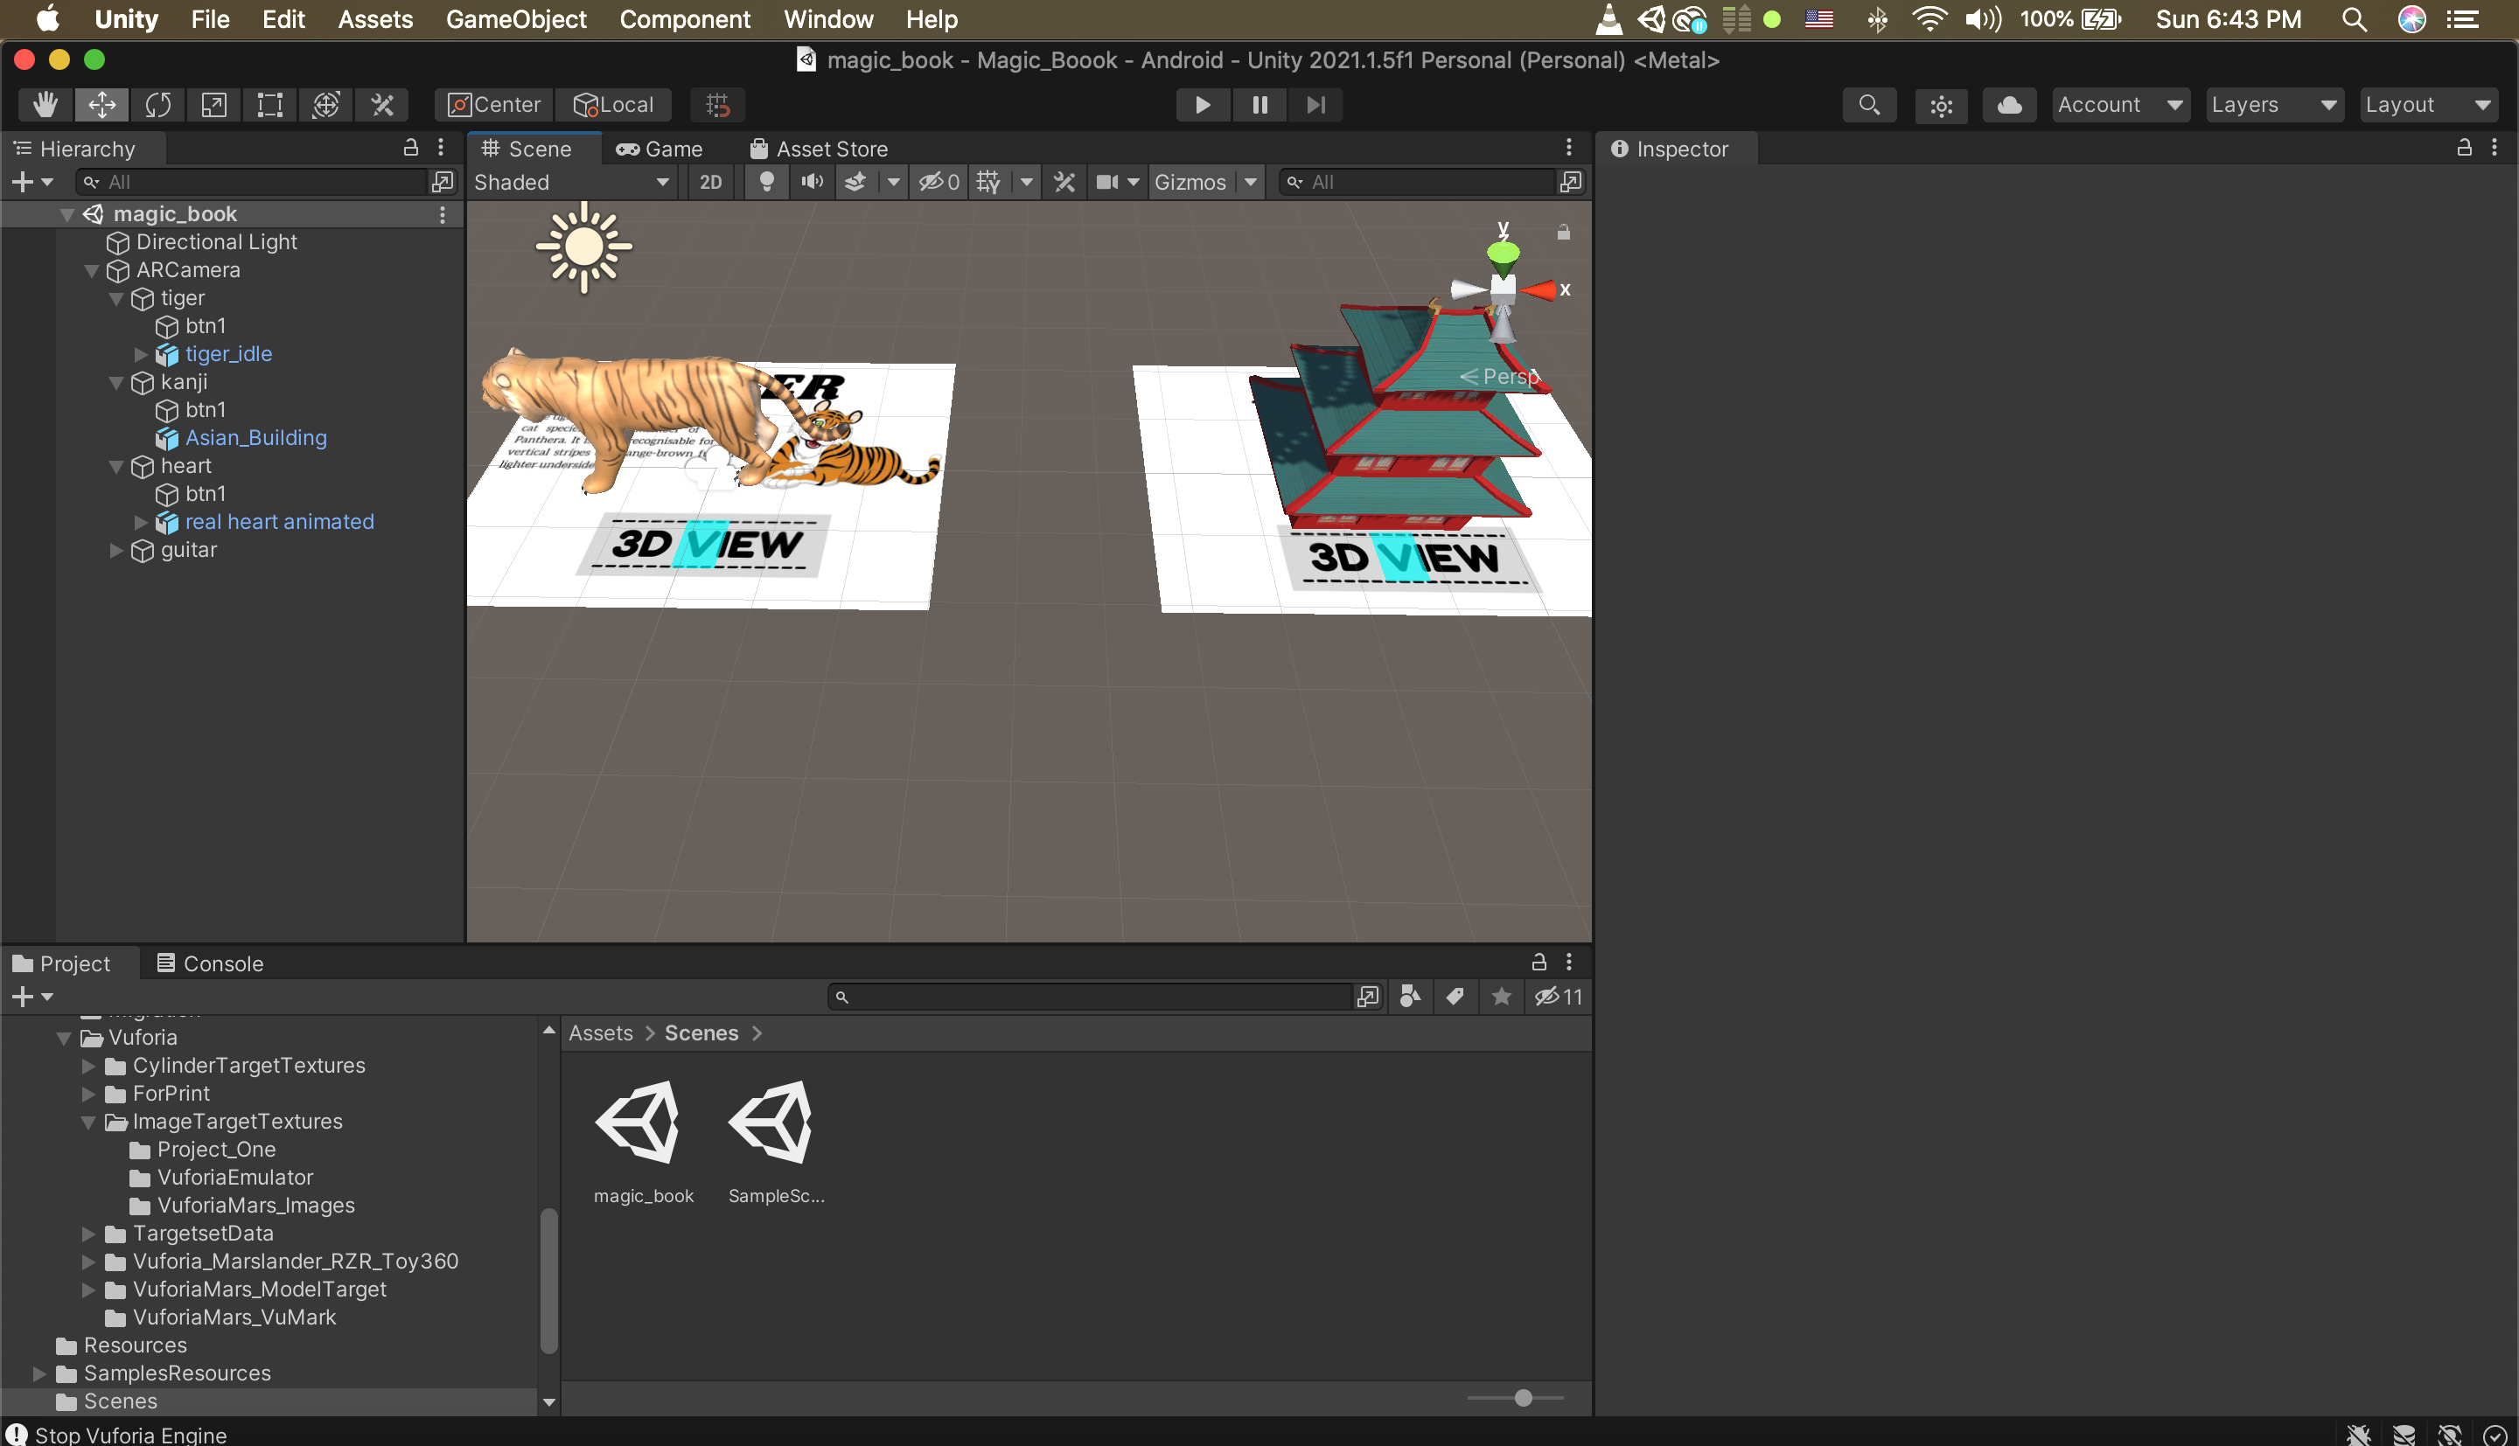Toggle scene audio speaker icon
Image resolution: width=2519 pixels, height=1446 pixels.
click(812, 182)
